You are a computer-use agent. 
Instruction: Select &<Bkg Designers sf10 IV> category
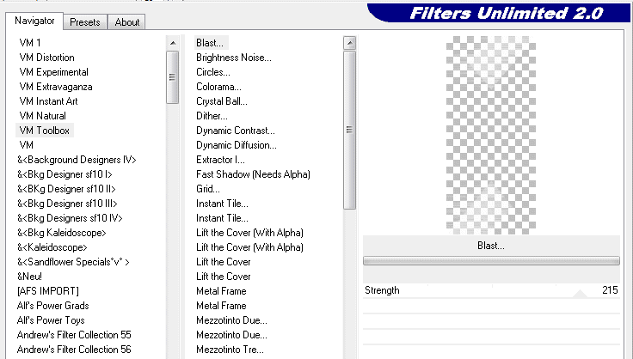tap(70, 218)
